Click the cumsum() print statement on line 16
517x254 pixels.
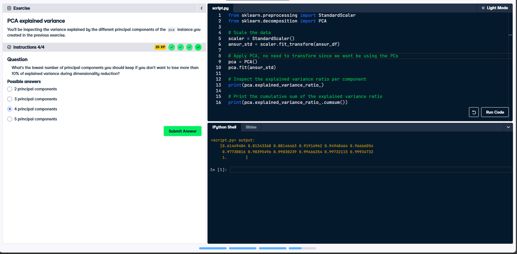pos(288,102)
